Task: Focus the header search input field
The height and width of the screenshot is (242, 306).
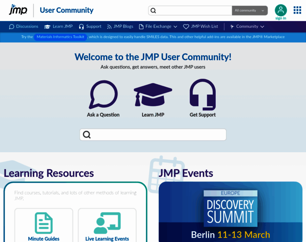Action: (190, 10)
